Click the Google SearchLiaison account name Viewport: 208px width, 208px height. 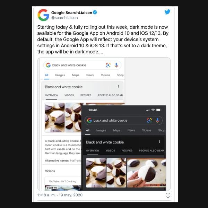72,12
